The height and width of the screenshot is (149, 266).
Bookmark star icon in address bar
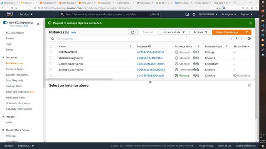tap(224, 8)
